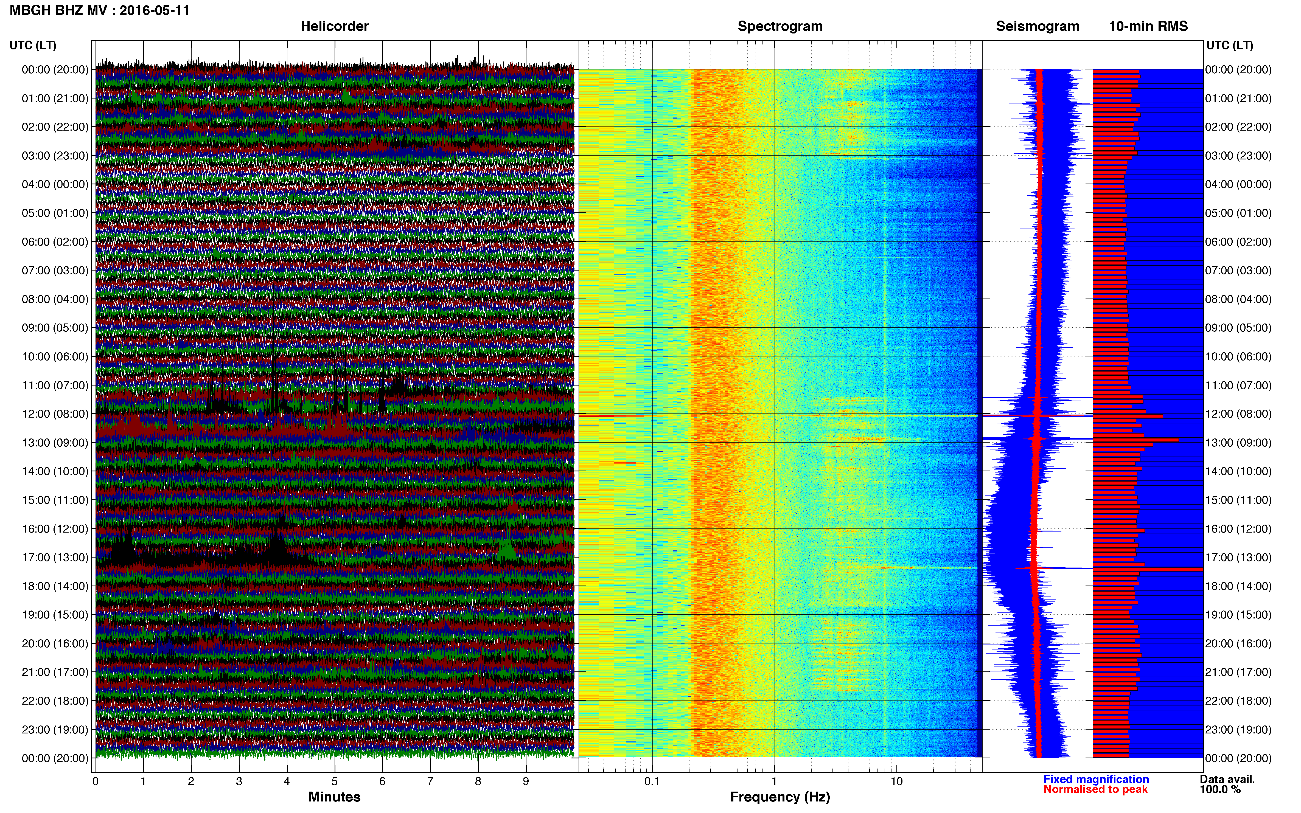This screenshot has width=1301, height=813.
Task: Click the 2 tick on the Minutes axis
Action: coord(191,781)
